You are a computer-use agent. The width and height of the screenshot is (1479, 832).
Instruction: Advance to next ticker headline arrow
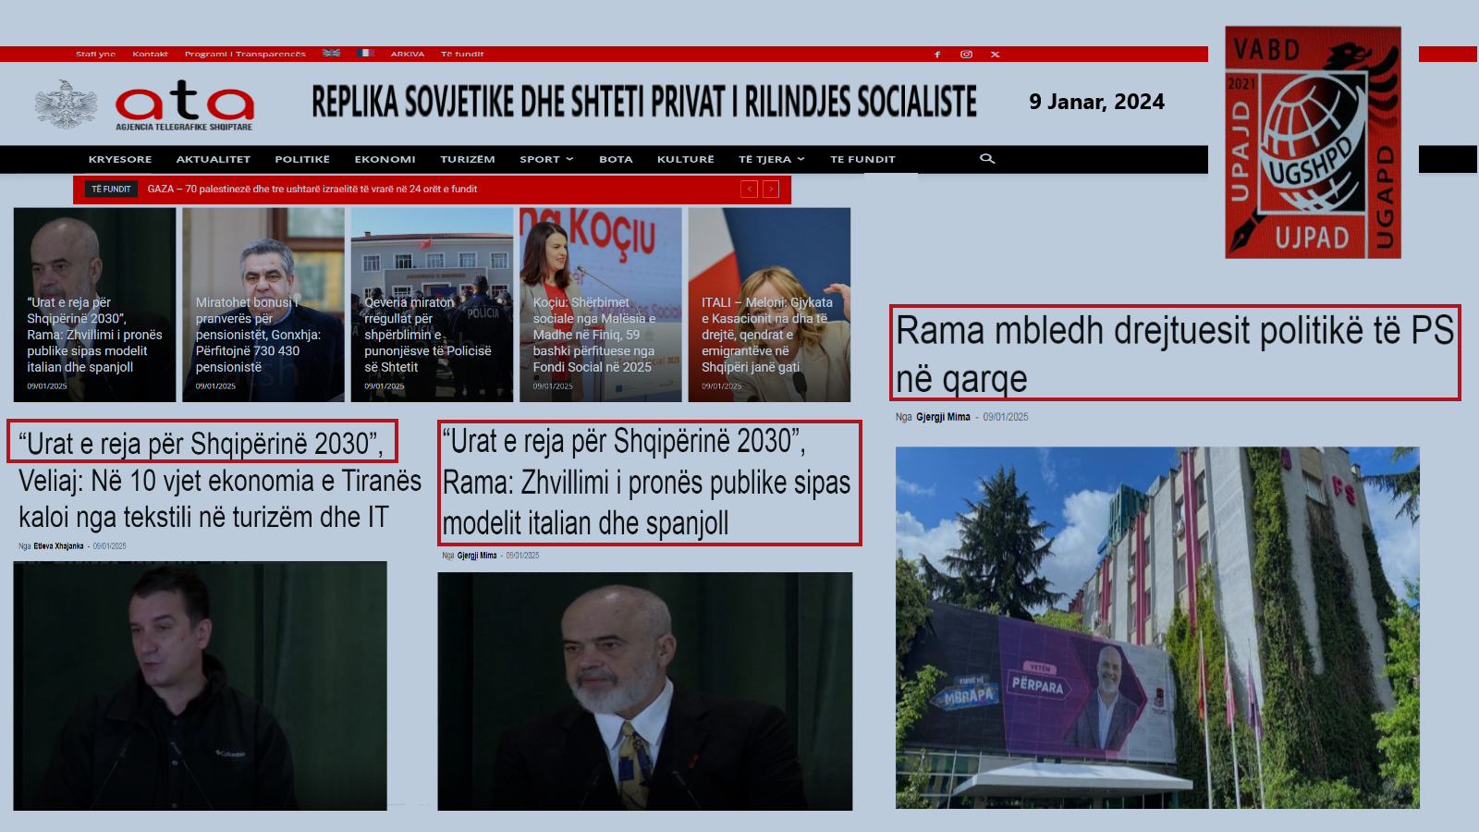(771, 190)
